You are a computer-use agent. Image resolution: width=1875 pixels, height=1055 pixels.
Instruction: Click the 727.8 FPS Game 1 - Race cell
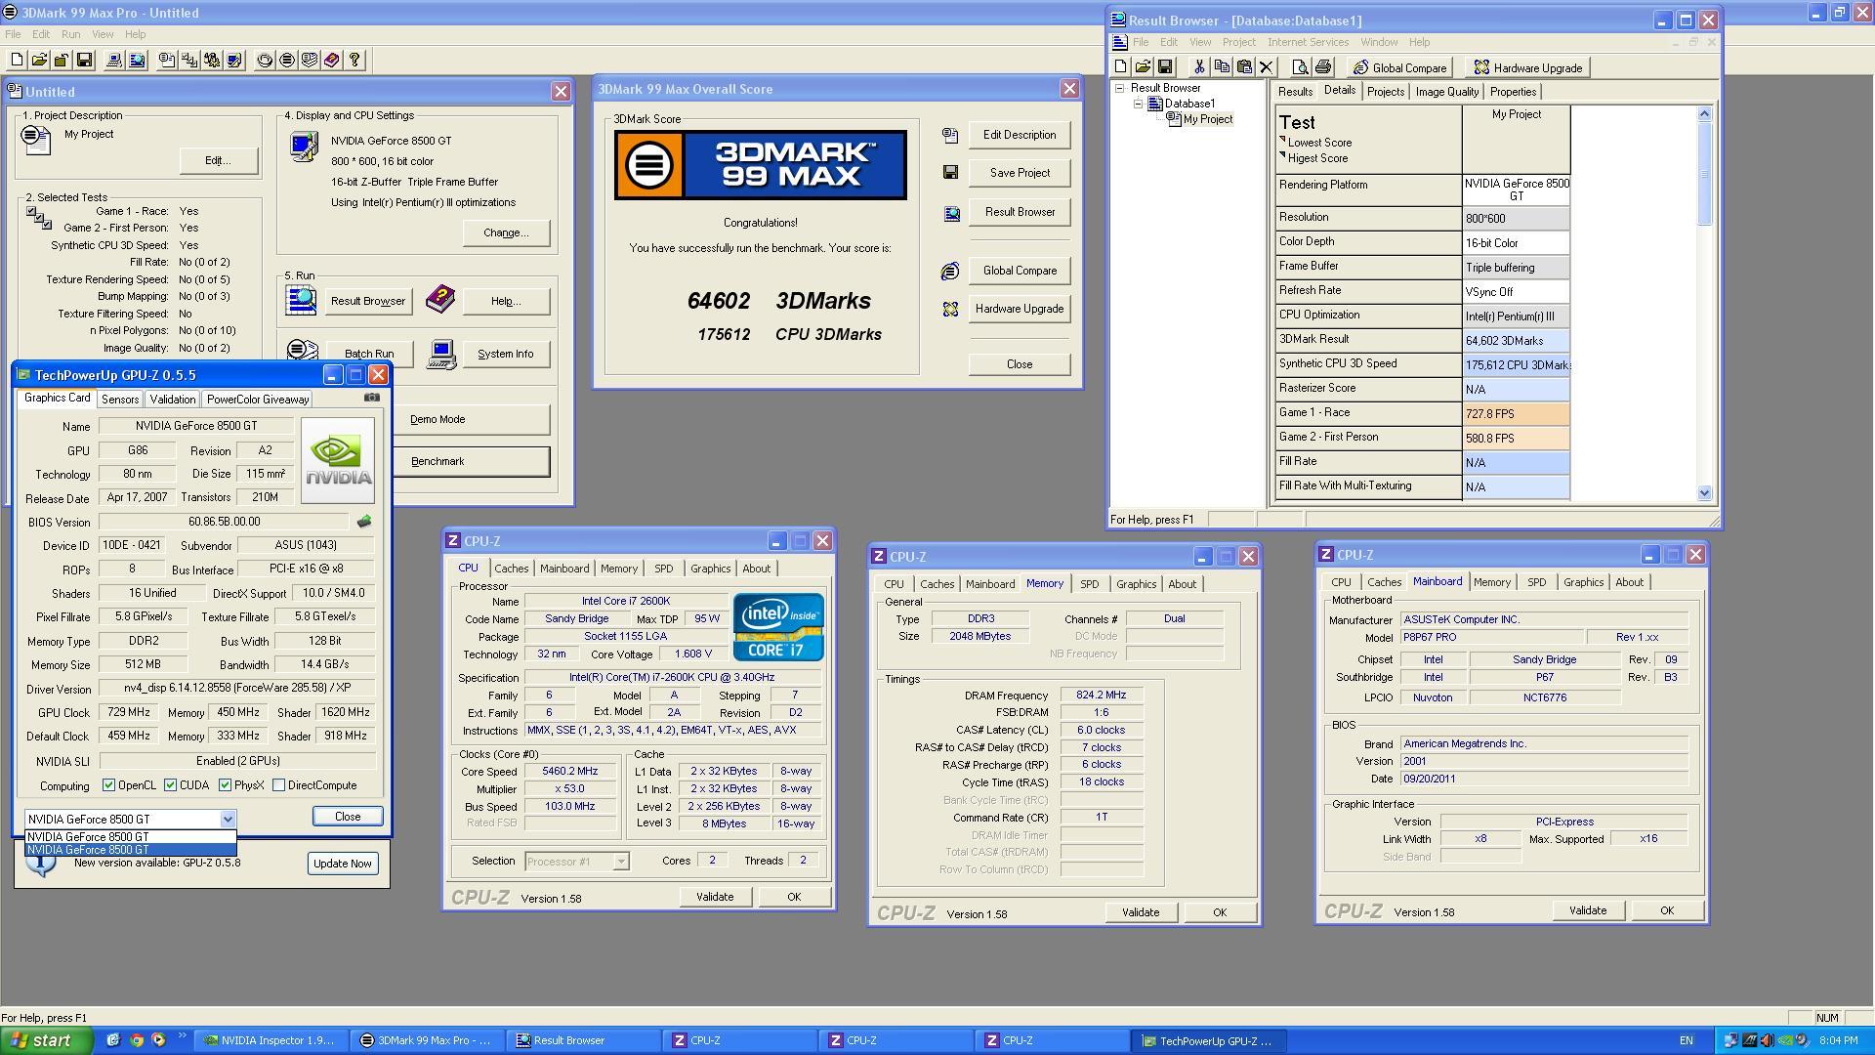pos(1516,414)
